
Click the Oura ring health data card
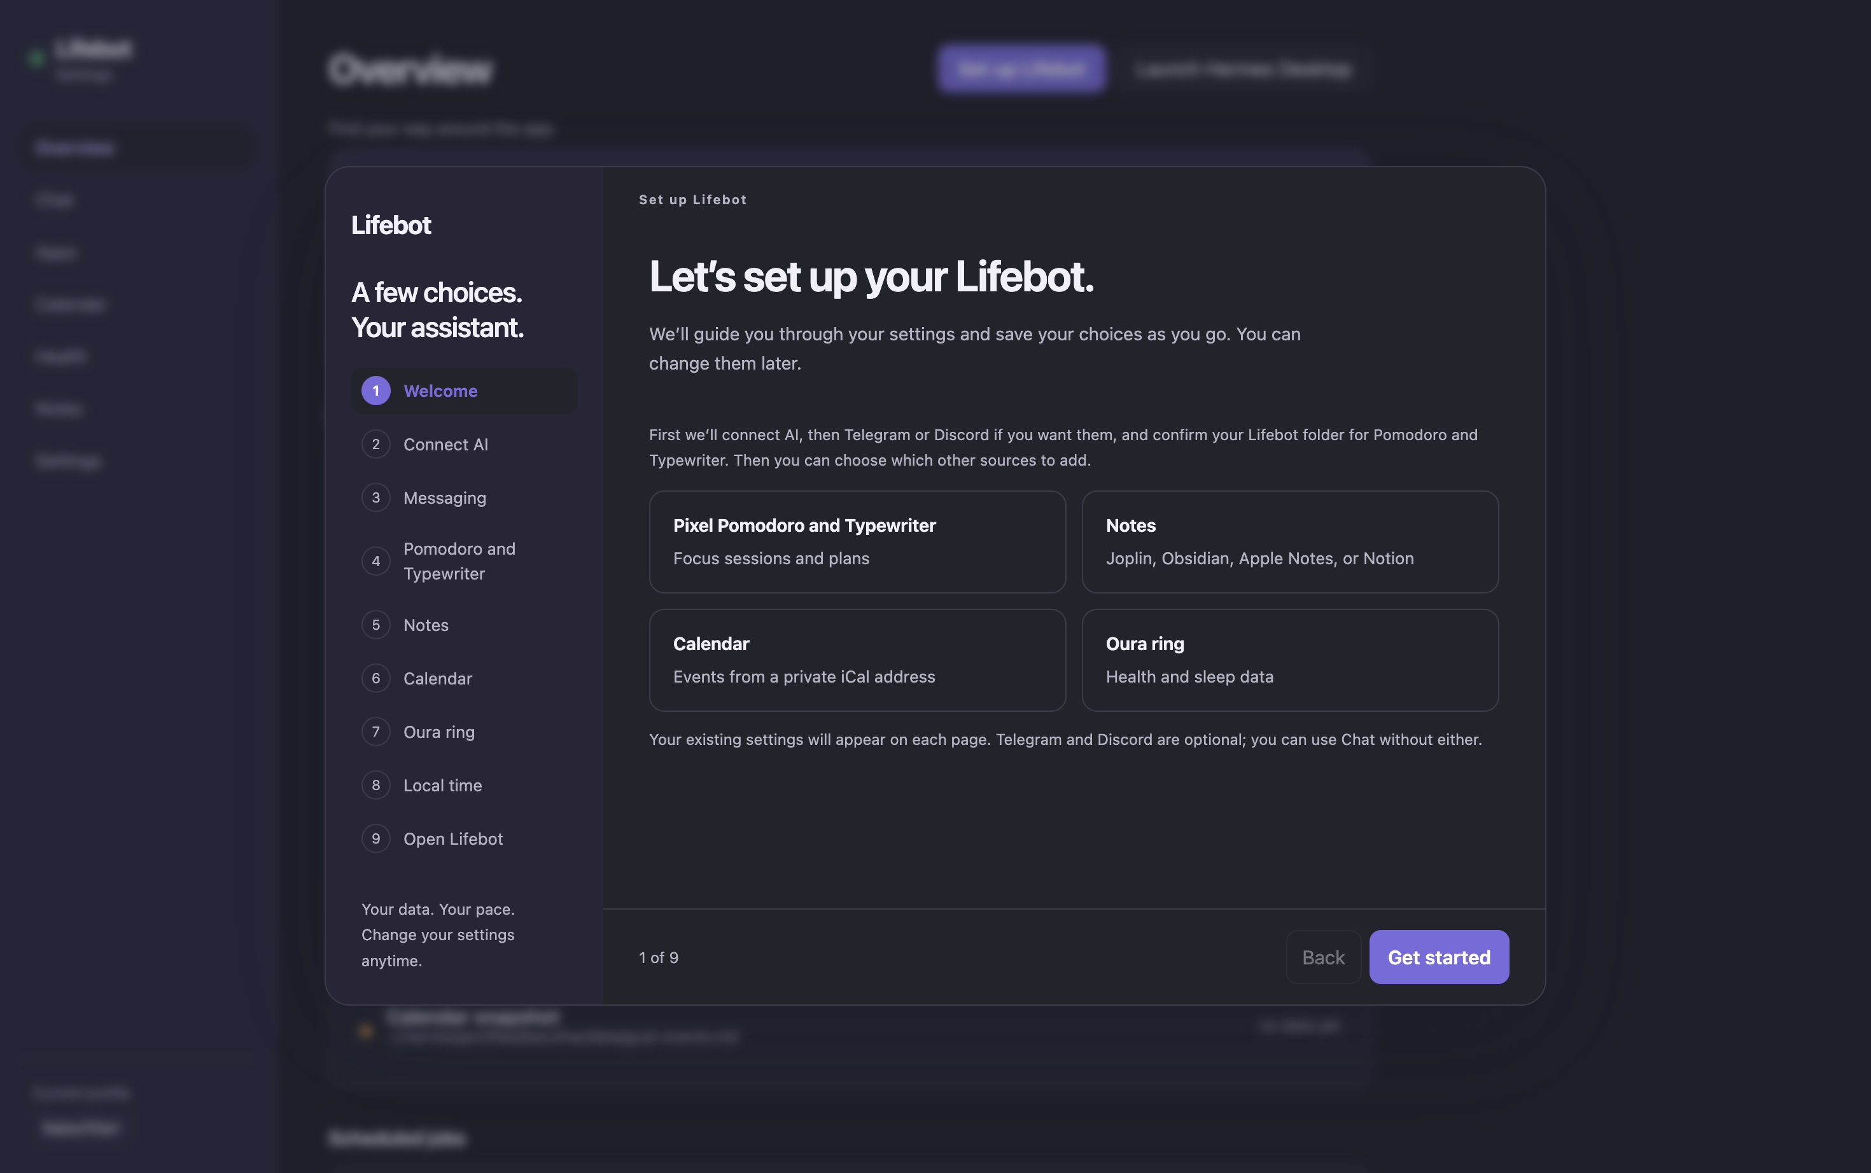point(1290,660)
